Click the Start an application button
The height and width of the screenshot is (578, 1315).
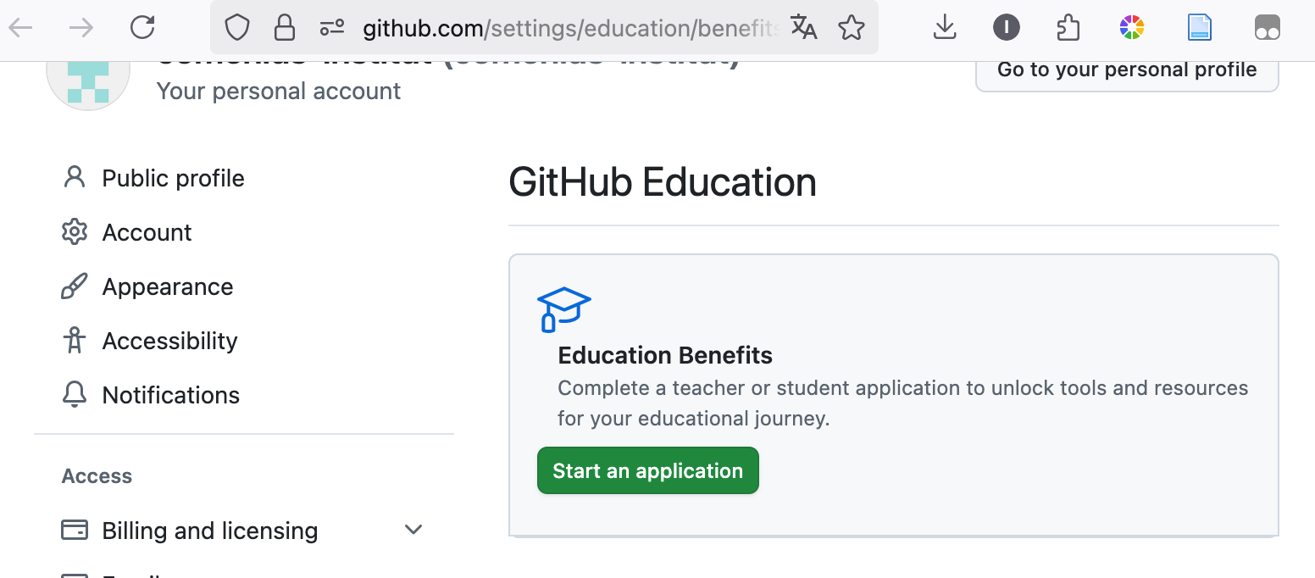click(647, 471)
